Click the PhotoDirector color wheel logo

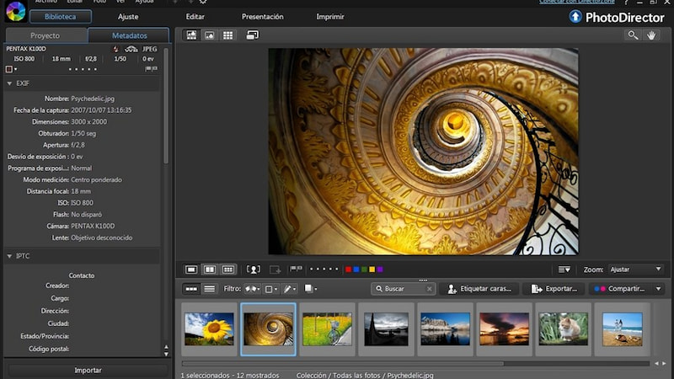pos(15,11)
